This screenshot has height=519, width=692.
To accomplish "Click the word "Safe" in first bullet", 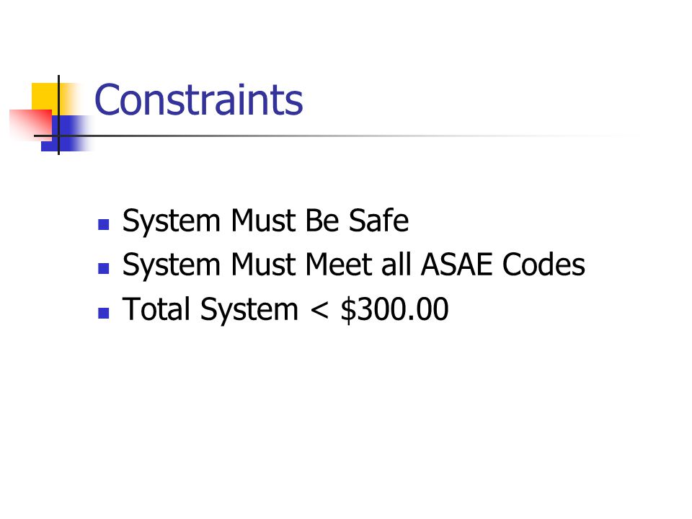I will pyautogui.click(x=378, y=221).
